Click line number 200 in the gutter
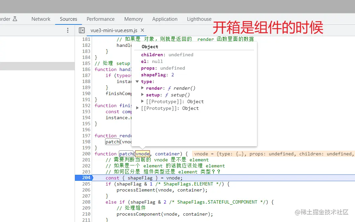The image size is (355, 222). coord(86,154)
